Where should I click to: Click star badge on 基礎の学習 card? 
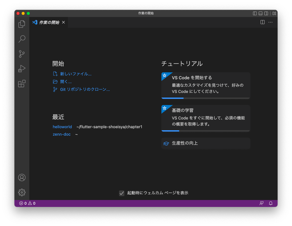click(x=165, y=108)
